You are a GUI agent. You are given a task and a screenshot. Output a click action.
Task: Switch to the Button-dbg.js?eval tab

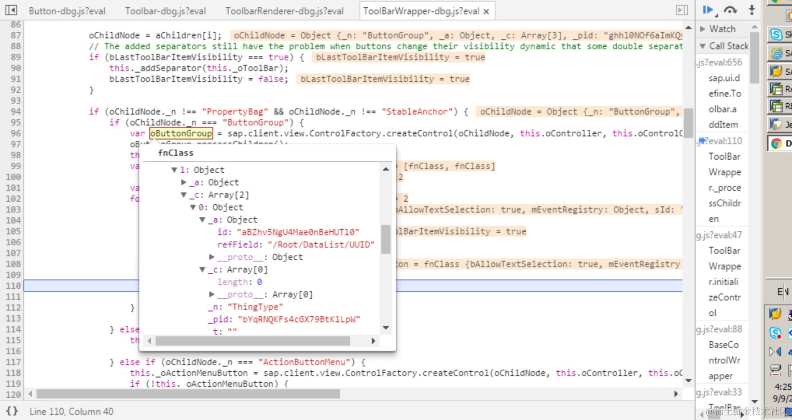pyautogui.click(x=67, y=11)
